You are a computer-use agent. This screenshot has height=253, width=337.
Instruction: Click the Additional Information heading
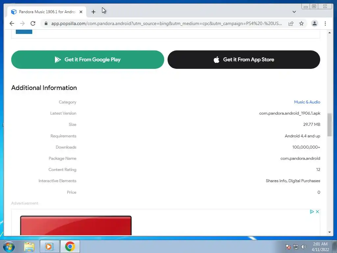44,88
